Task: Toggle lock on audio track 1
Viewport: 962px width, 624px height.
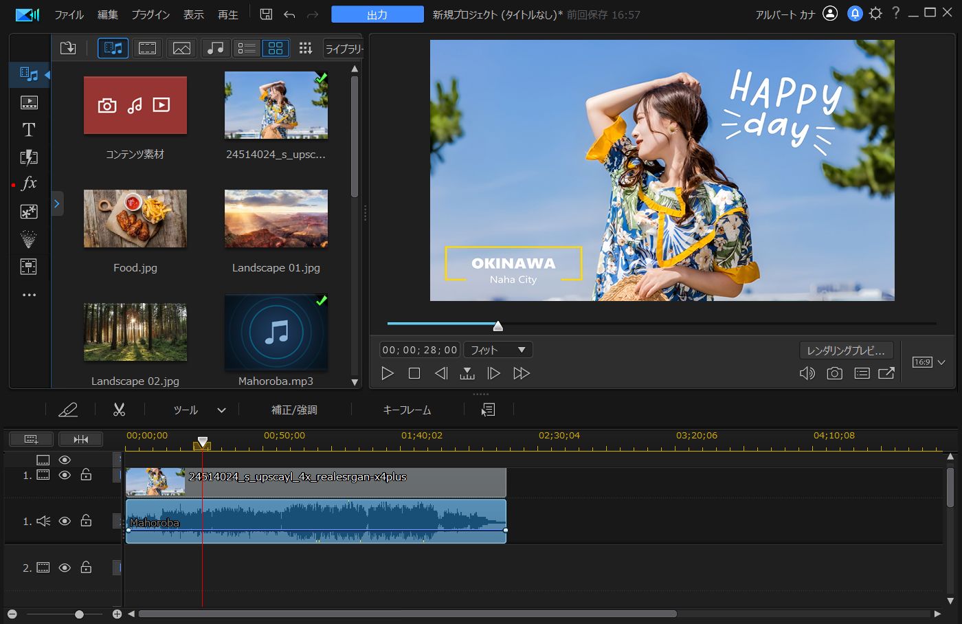Action: tap(86, 521)
